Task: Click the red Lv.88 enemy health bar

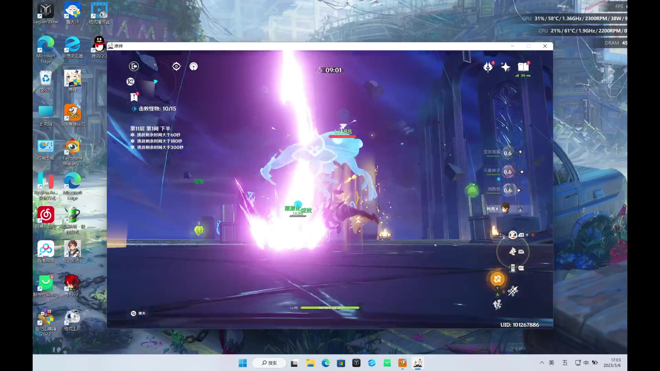Action: (342, 136)
